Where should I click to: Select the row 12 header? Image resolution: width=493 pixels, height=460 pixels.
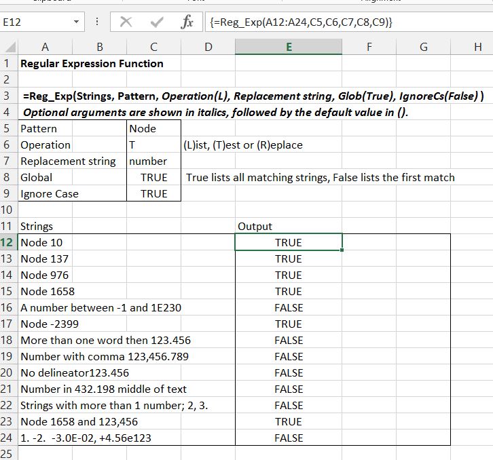8,242
